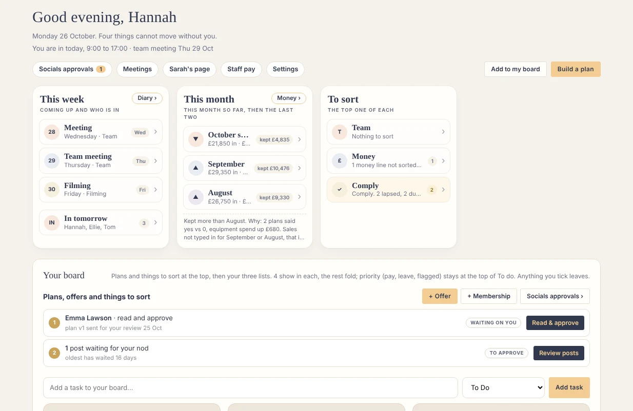Click the £ icon on Money row
Viewport: 633px width, 411px height.
tap(340, 160)
